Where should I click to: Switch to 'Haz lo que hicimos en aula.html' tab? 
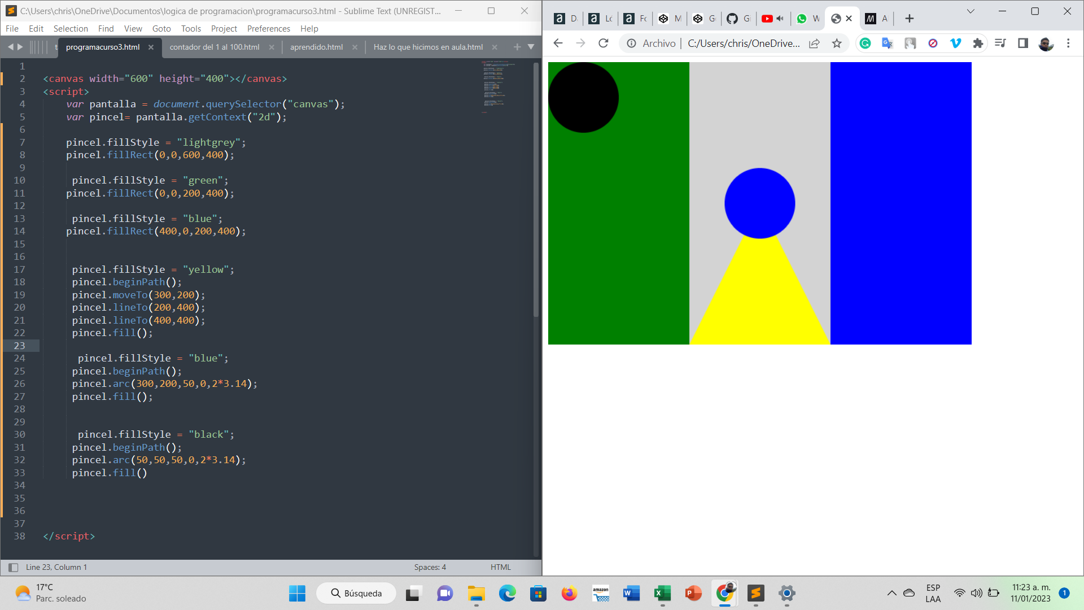pyautogui.click(x=428, y=47)
